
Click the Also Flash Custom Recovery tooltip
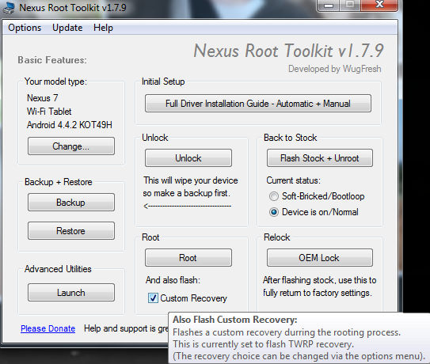click(x=299, y=338)
